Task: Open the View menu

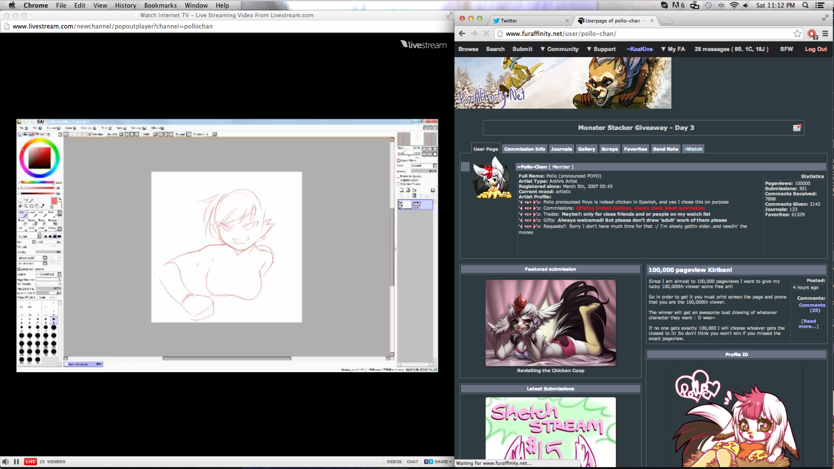Action: coord(100,5)
